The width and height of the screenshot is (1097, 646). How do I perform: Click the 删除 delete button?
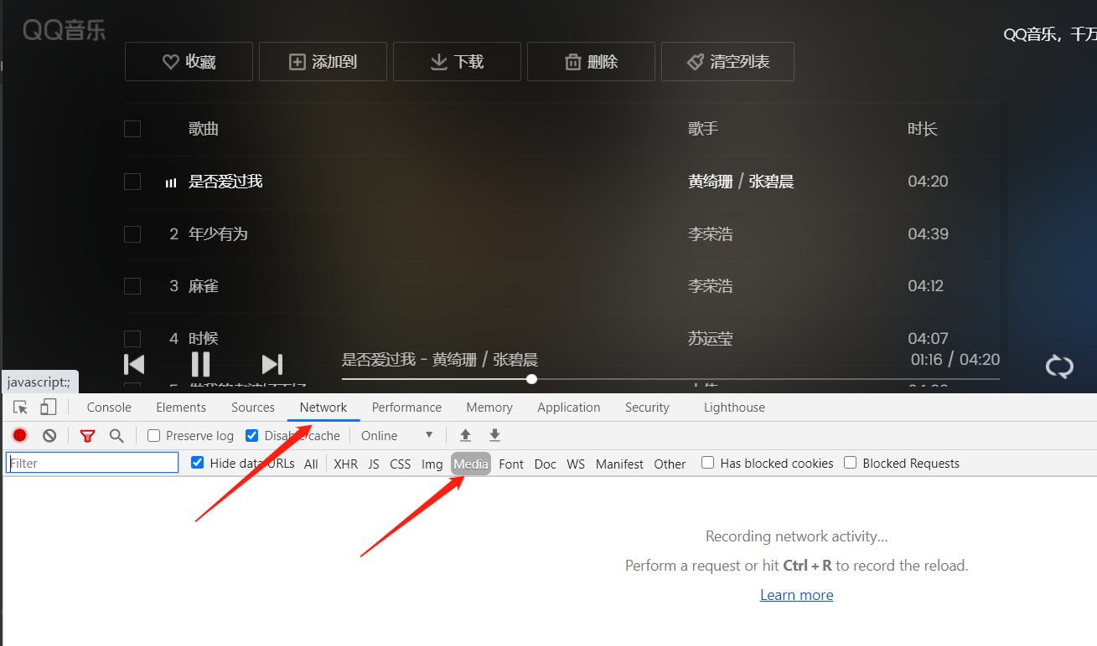click(591, 62)
